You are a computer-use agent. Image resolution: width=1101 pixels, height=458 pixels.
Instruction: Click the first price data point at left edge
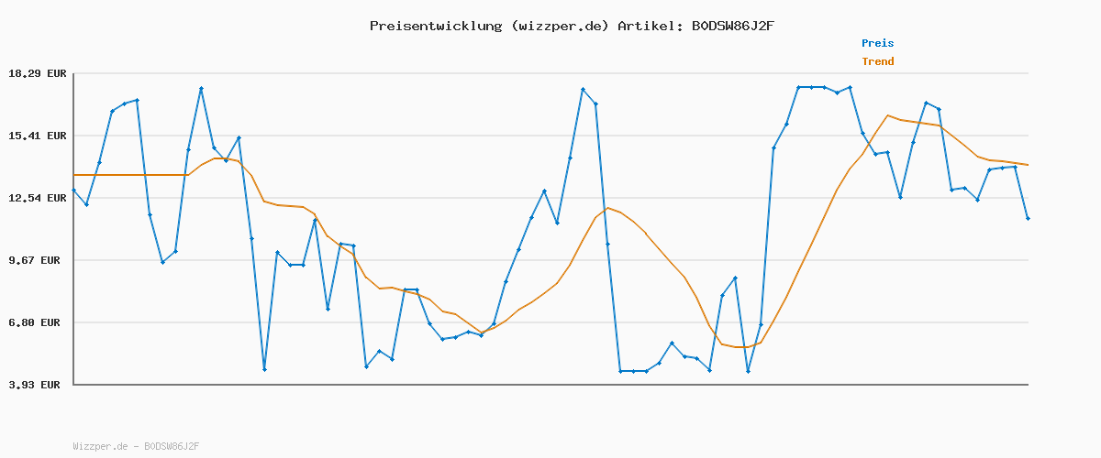coord(74,190)
